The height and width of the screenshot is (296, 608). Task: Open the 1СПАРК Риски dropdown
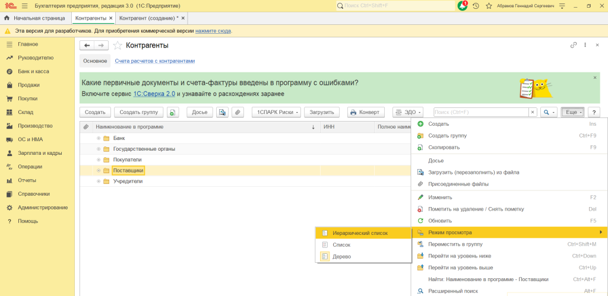[276, 112]
